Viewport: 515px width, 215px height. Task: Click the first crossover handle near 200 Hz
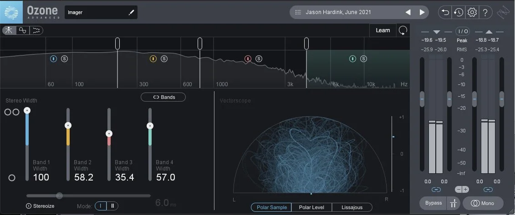pos(117,43)
